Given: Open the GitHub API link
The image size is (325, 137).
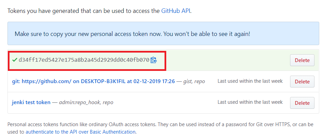Looking at the screenshot, I should (x=176, y=11).
